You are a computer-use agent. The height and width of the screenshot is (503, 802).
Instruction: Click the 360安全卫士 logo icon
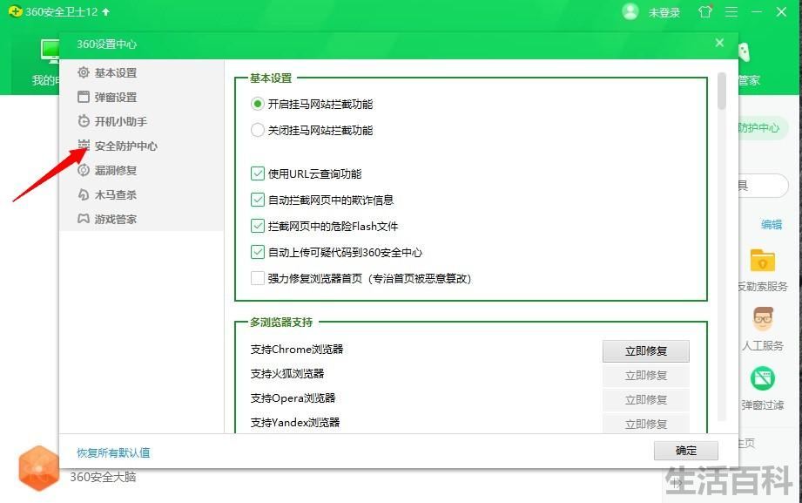[x=16, y=11]
